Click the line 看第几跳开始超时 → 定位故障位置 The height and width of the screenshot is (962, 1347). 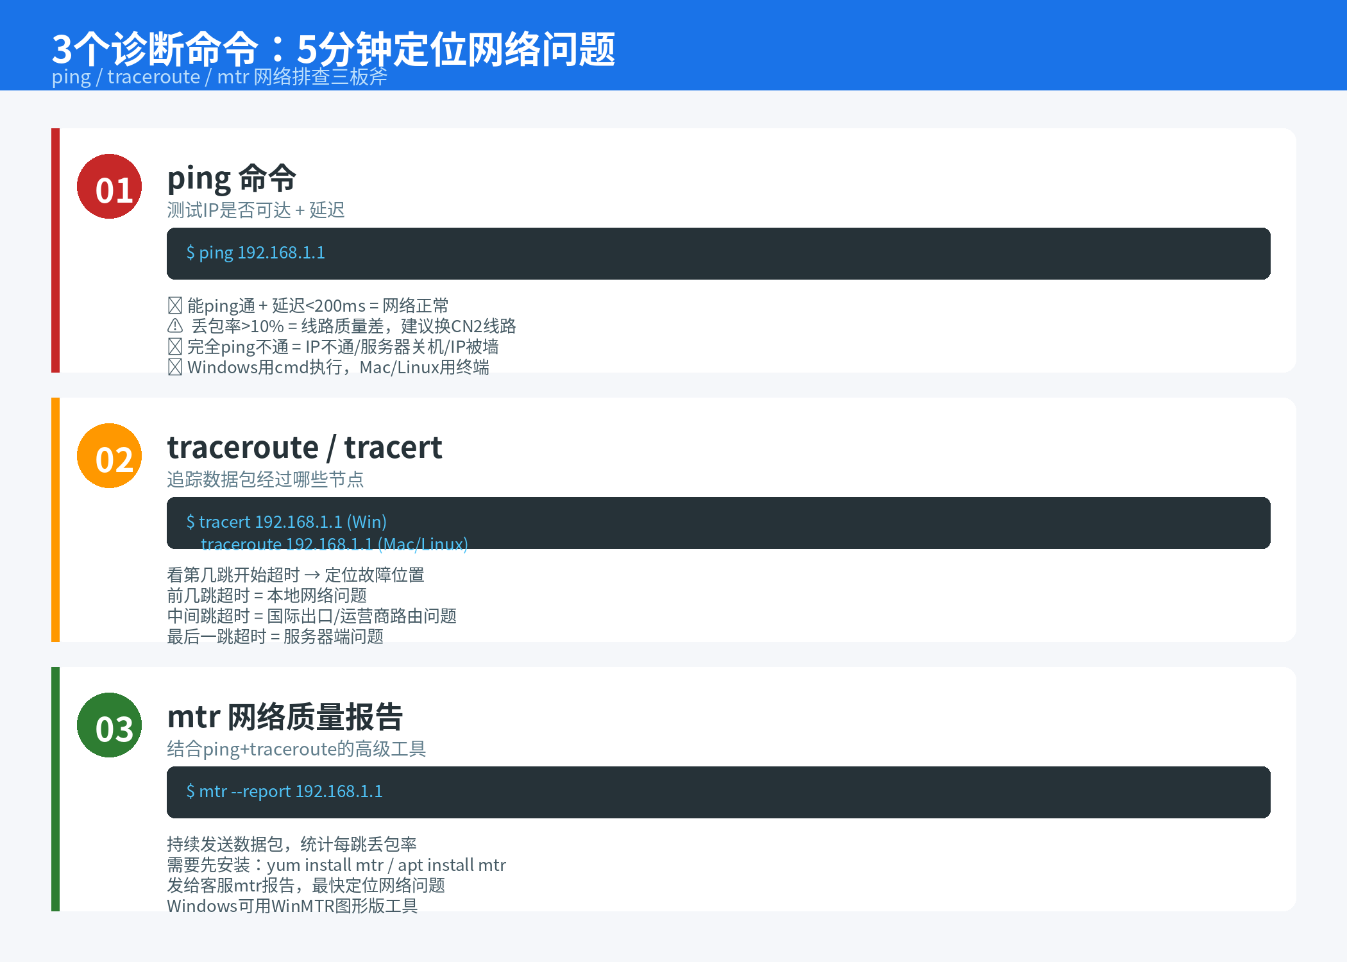296,575
